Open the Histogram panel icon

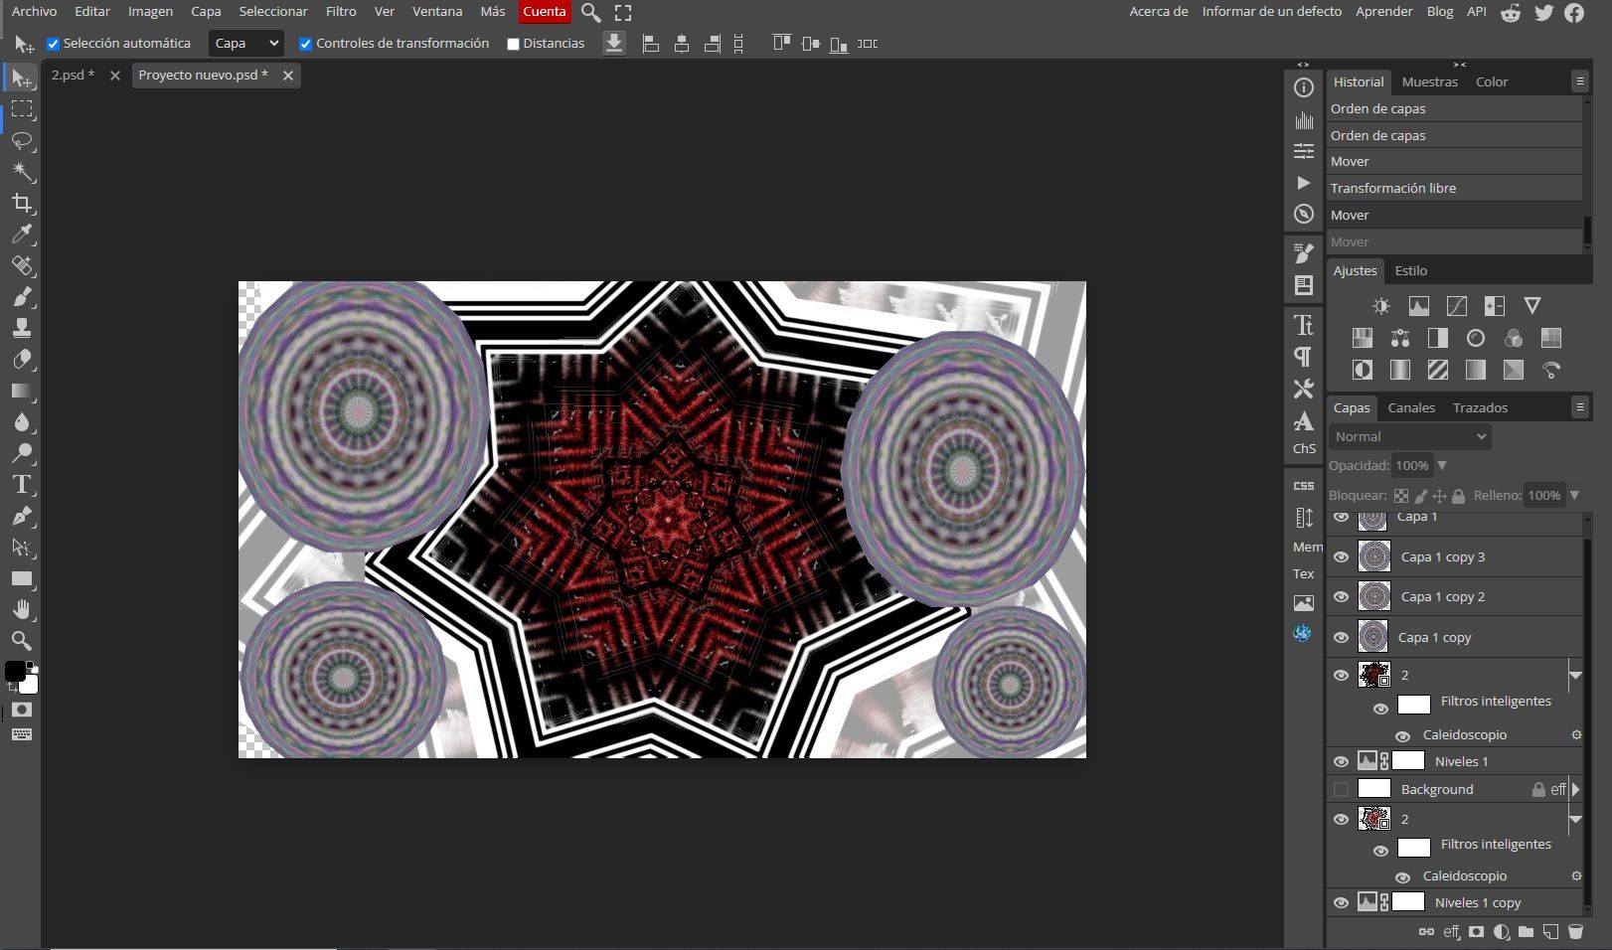click(x=1304, y=120)
